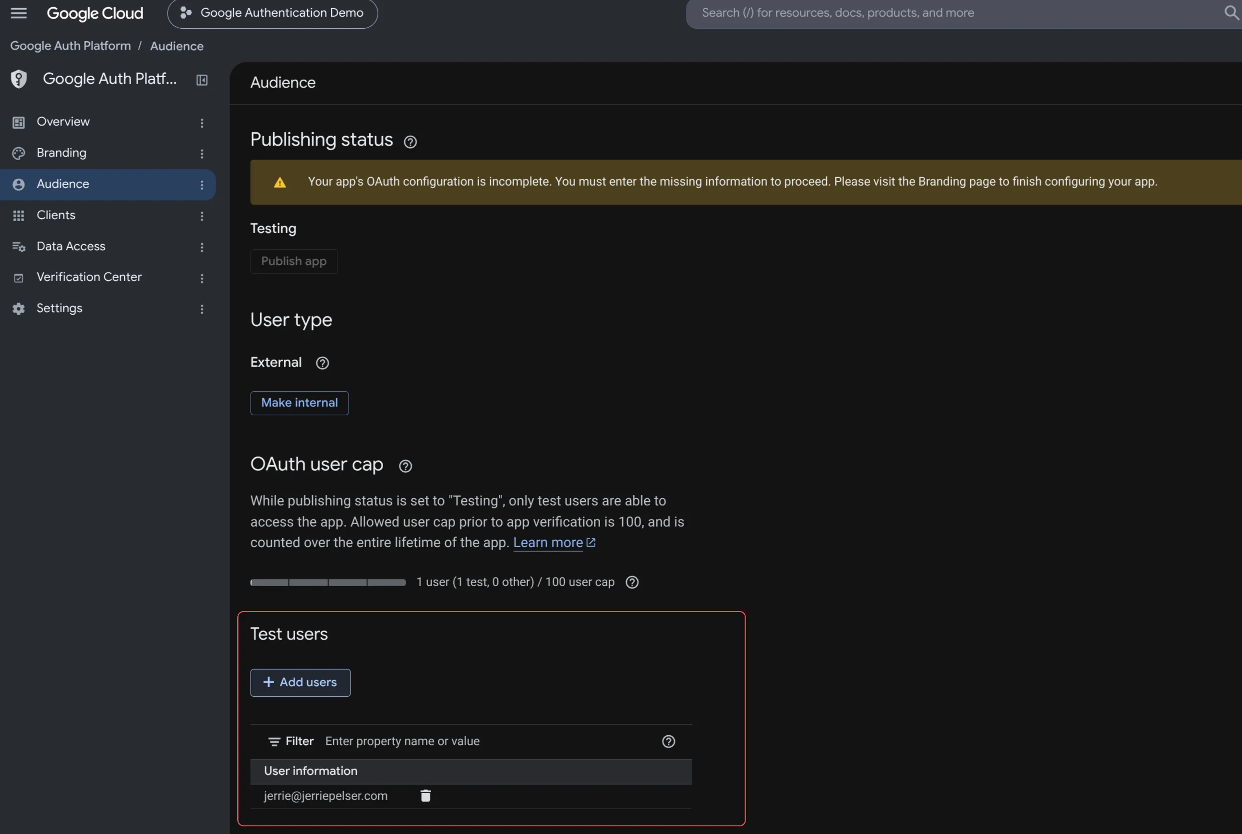This screenshot has height=834, width=1242.
Task: Click the filter property name input field
Action: pos(487,741)
